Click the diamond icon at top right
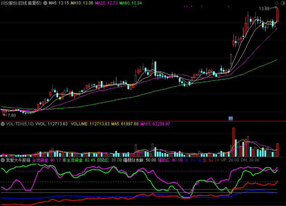This screenshot has width=286, height=206. pos(277,3)
